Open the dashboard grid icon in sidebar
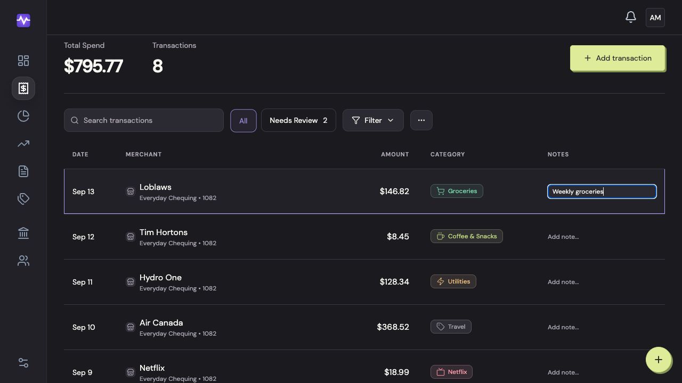682x383 pixels. pyautogui.click(x=23, y=61)
